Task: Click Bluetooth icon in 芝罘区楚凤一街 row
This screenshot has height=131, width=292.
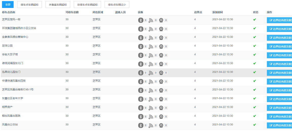Action: point(141,20)
